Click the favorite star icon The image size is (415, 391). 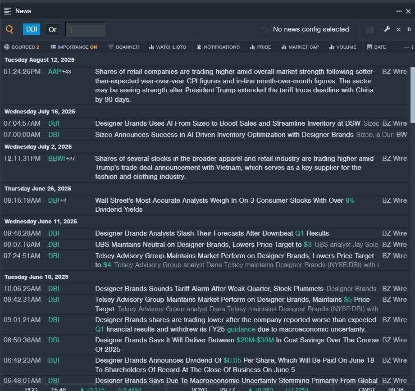coord(264,29)
